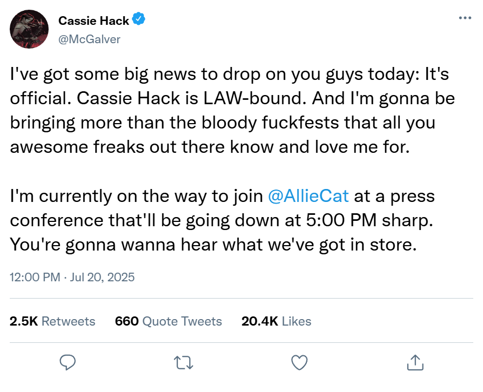Screen dimensions: 483x392
Task: Reply to Cassie Hack's tweet
Action: [x=68, y=362]
